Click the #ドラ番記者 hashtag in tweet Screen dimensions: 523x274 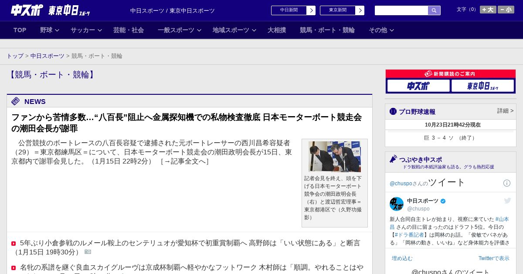point(409,235)
